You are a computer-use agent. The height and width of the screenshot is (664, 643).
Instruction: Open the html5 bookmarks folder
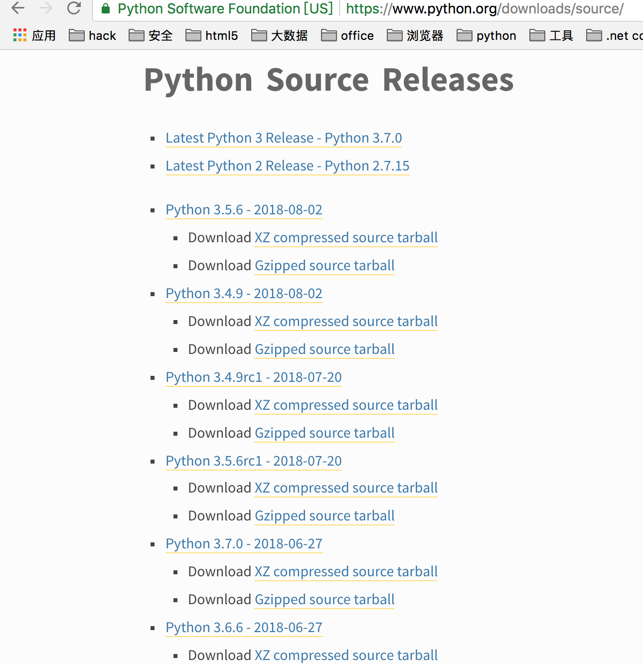[212, 35]
